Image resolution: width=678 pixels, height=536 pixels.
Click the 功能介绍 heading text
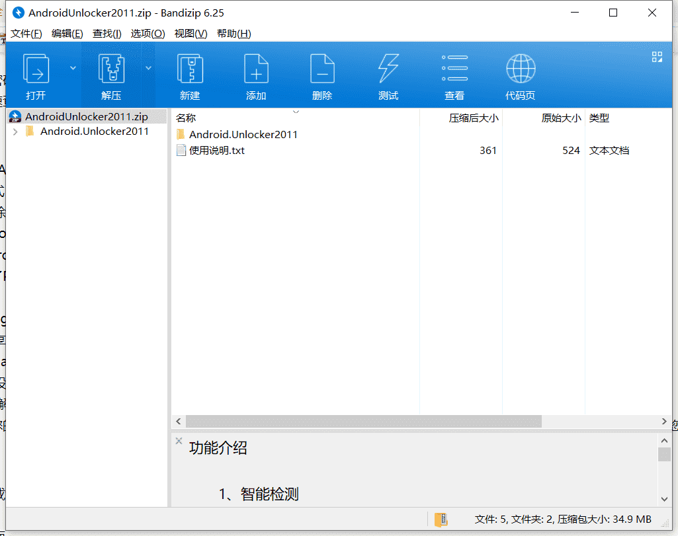tap(218, 448)
